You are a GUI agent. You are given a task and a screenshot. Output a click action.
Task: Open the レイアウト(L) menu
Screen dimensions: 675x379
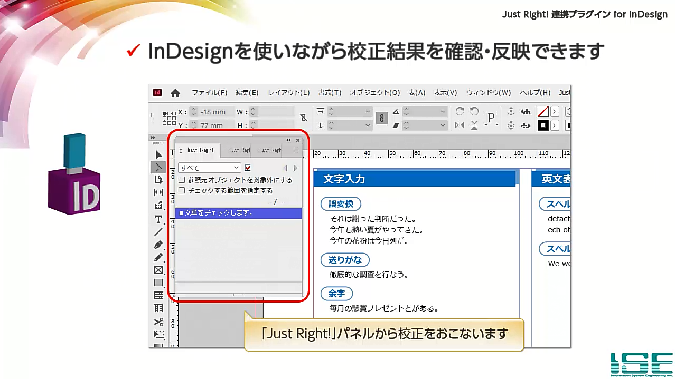click(289, 93)
